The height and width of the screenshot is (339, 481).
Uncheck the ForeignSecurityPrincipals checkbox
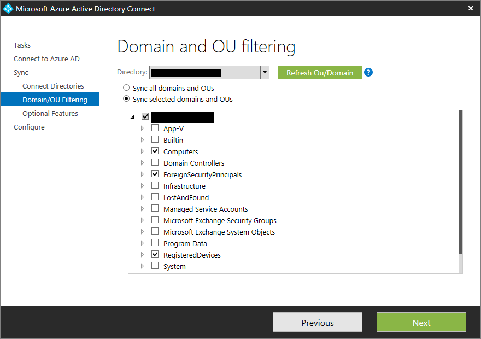[155, 174]
